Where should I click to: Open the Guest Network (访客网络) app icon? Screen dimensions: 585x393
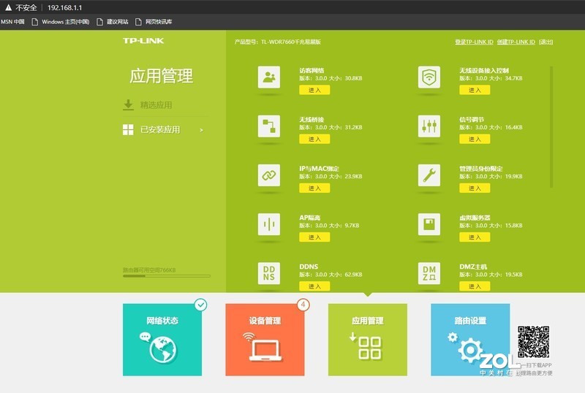pos(268,77)
